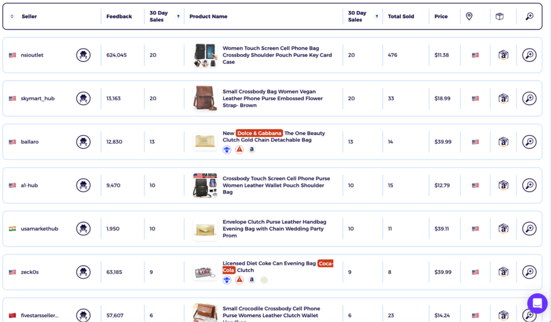Screen dimensions: 551x322
Task: Research skymart_hub crossbody bag product
Action: [x=529, y=99]
